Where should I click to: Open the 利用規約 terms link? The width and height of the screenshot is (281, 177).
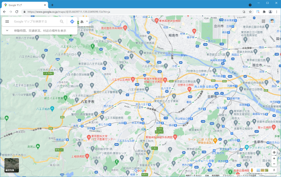216,175
